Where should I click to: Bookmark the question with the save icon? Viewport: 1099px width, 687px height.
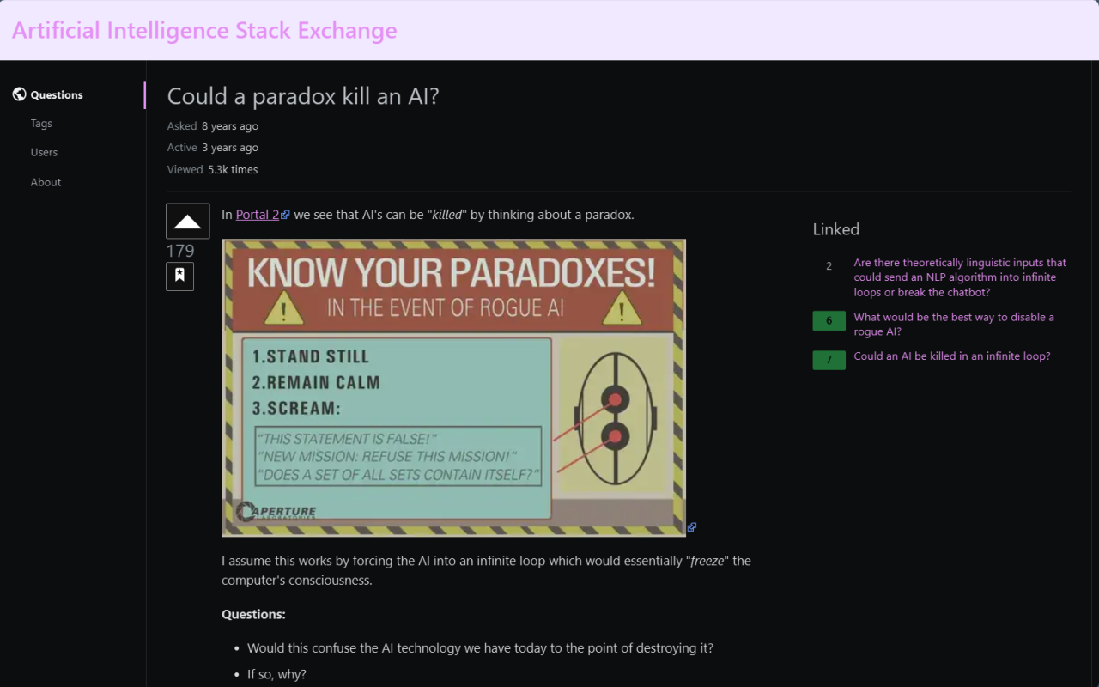(179, 276)
